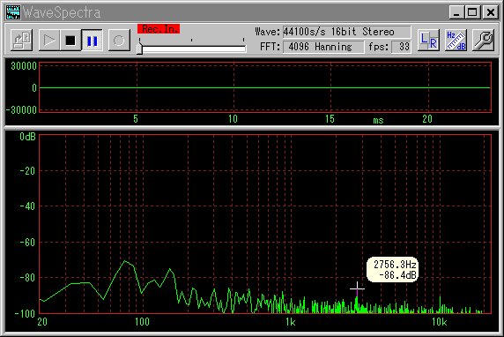Toggle the L/R channel selection icon
Screen dimensions: 504x337
[428, 41]
